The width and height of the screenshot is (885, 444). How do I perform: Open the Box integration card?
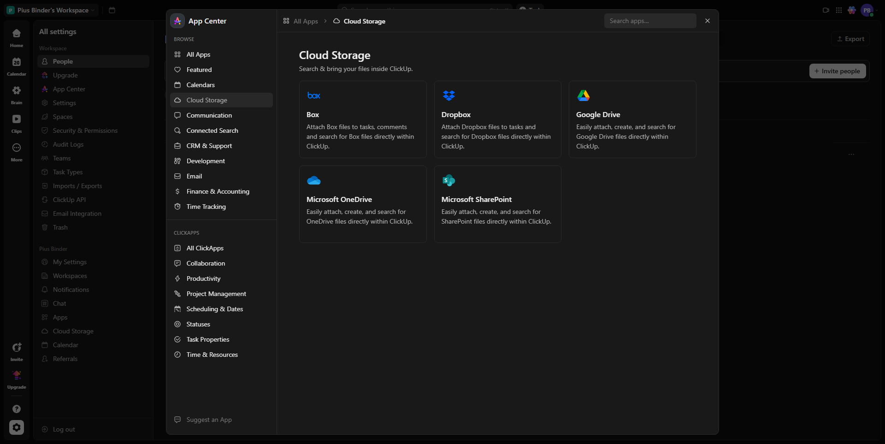[363, 119]
